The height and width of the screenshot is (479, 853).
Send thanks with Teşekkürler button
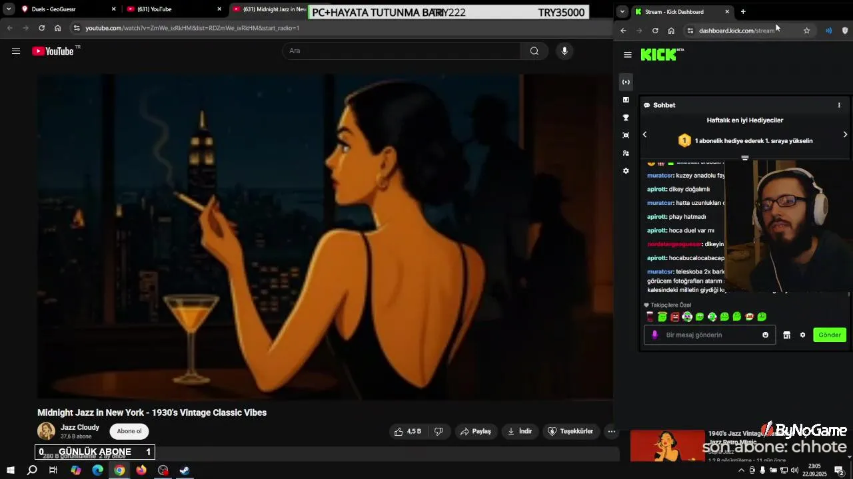(570, 431)
